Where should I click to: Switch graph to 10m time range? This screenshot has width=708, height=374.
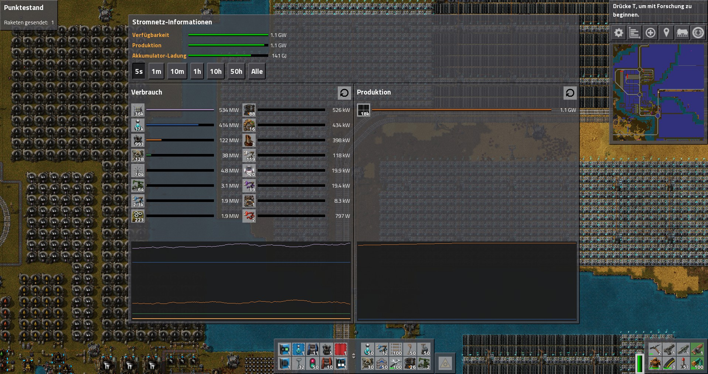point(177,71)
